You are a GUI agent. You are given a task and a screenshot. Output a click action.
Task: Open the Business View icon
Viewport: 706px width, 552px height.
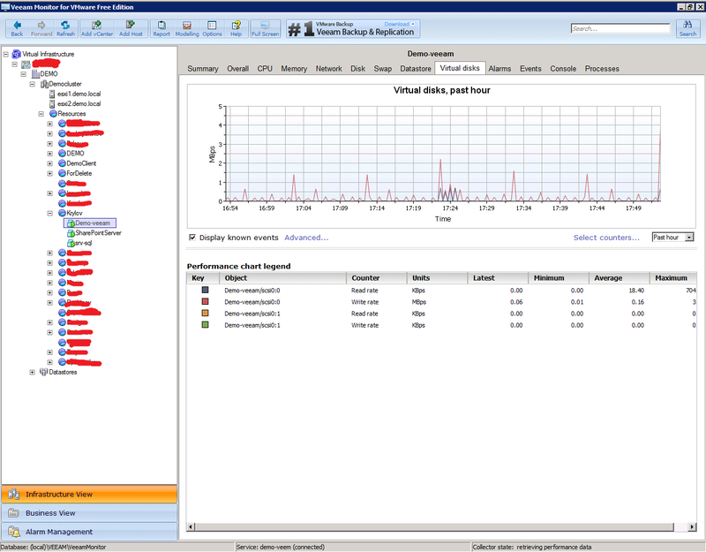(14, 513)
